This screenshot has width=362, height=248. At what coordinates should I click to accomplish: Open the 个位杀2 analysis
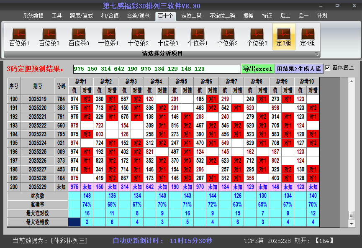(227, 37)
